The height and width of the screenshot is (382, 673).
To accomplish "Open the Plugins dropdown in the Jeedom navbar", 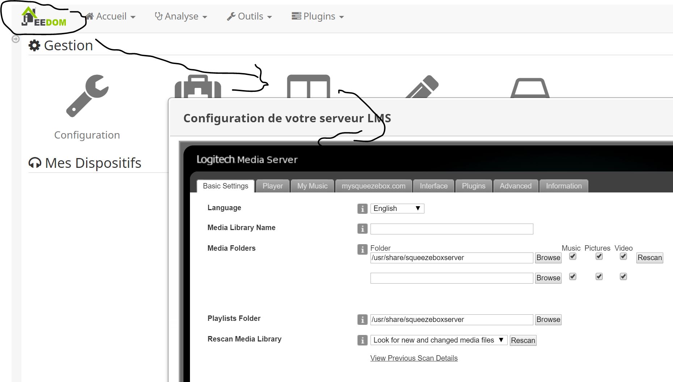I will tap(318, 16).
